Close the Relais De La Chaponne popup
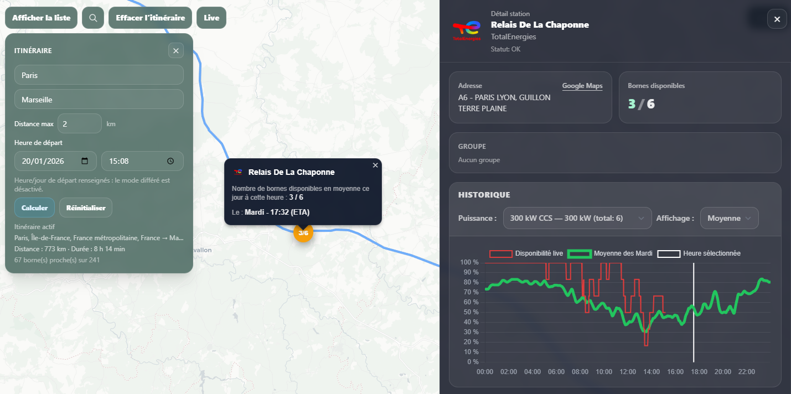The width and height of the screenshot is (791, 394). pyautogui.click(x=375, y=165)
